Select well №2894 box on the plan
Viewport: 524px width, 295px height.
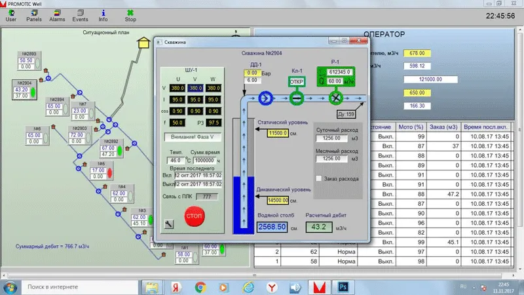point(57,106)
